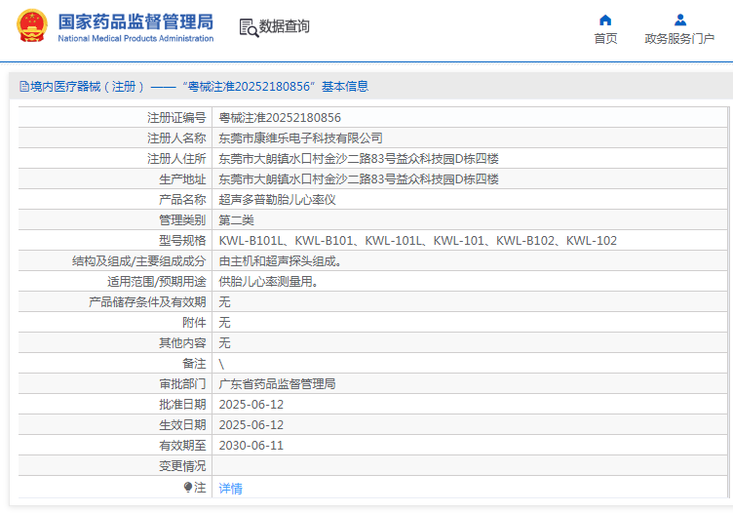Click product name 超声多普勒胎儿心率仪 cell
This screenshot has width=733, height=513.
277,200
